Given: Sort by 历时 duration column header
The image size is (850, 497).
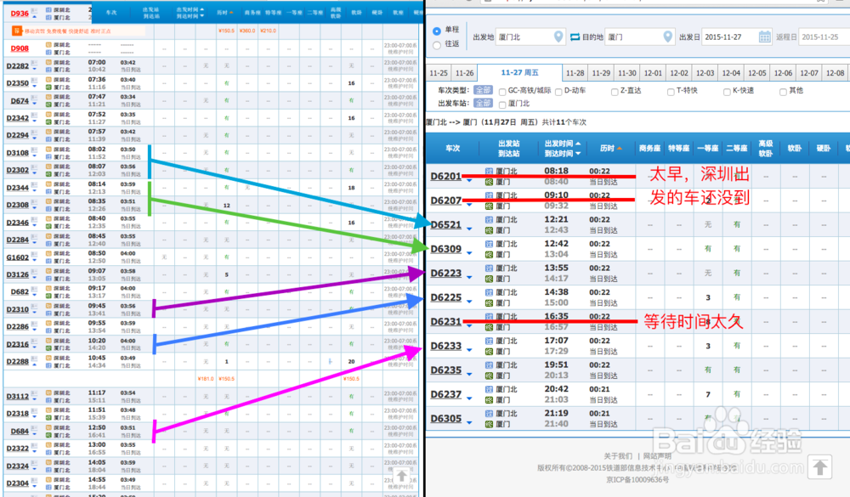Looking at the screenshot, I should tap(611, 148).
